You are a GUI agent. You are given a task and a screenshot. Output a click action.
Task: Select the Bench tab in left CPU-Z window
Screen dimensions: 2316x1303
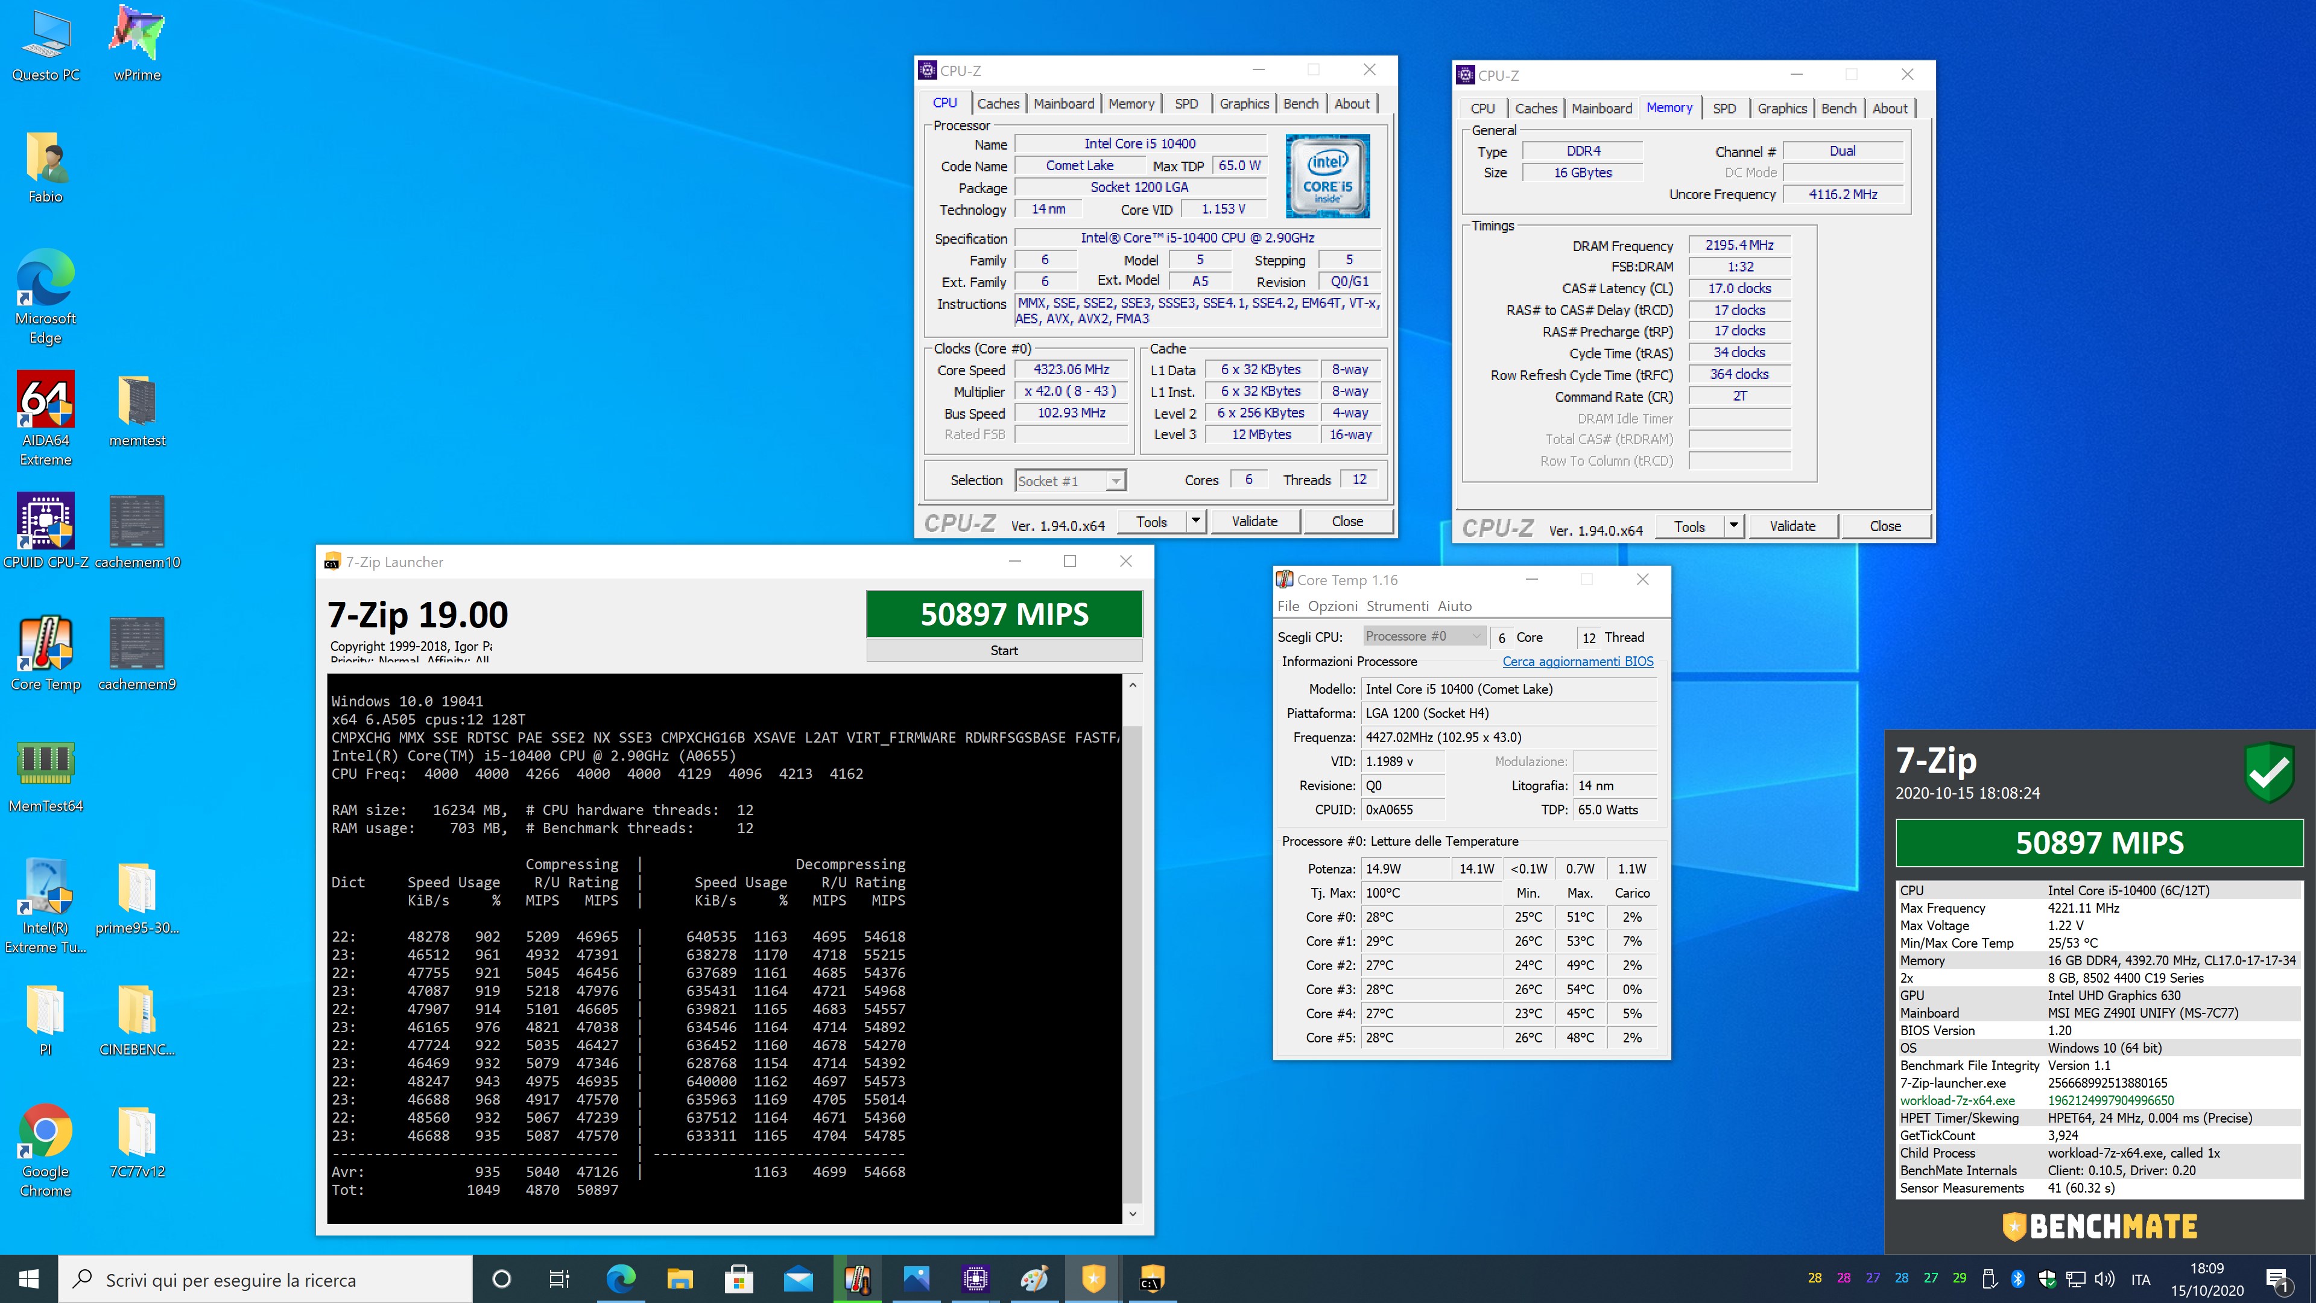(x=1300, y=103)
